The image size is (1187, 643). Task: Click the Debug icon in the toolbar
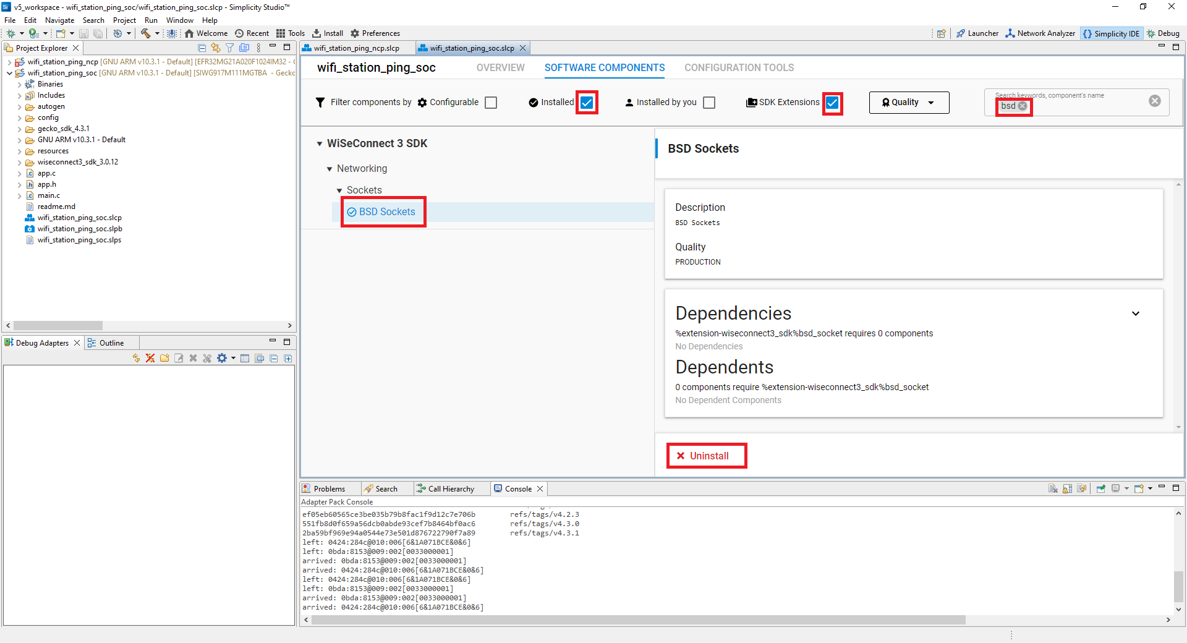(1164, 33)
